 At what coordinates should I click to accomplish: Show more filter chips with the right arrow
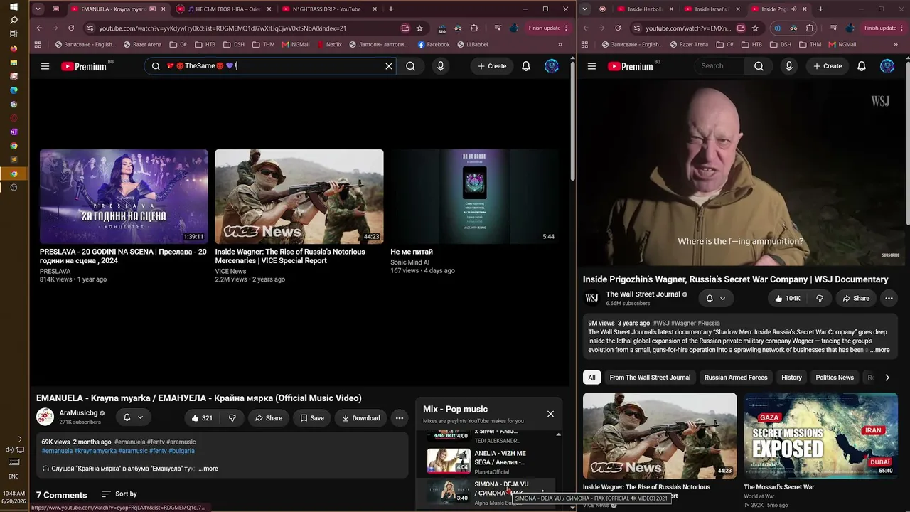[x=887, y=378]
